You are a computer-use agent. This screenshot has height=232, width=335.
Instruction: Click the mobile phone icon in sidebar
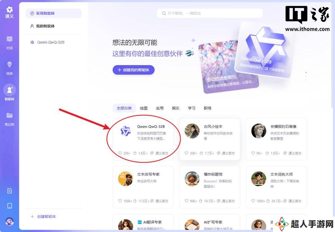9,206
